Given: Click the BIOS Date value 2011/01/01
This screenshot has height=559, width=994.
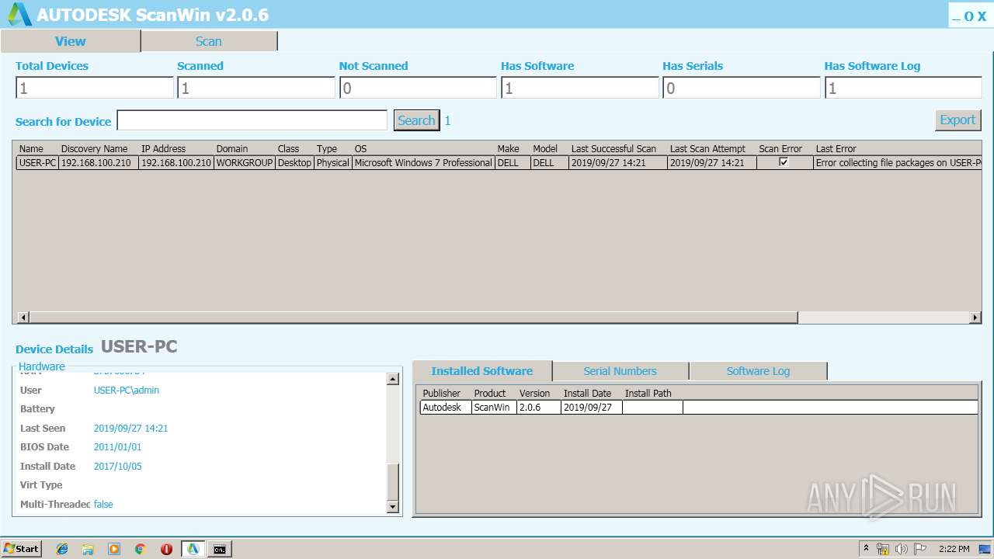Looking at the screenshot, I should click(117, 447).
